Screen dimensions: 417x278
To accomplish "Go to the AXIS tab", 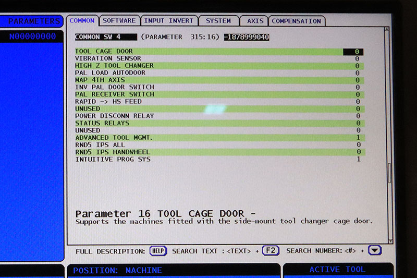I will coord(255,21).
